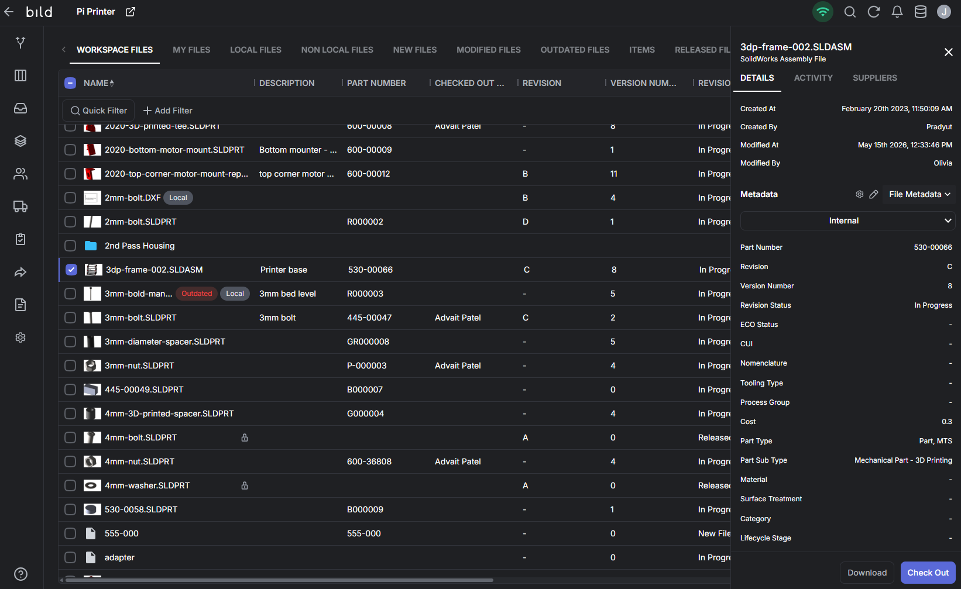Open inbox tray icon in sidebar
The width and height of the screenshot is (961, 589).
20,108
